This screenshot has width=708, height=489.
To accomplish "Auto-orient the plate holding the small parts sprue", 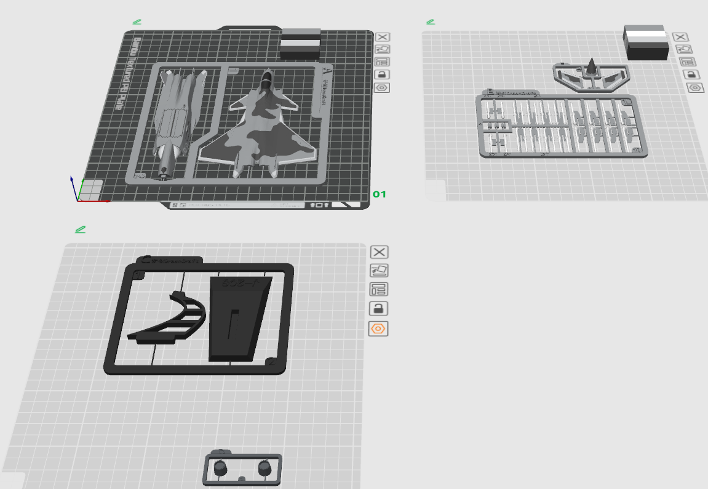I will [x=683, y=49].
